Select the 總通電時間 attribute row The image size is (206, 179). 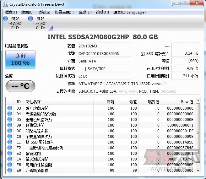[100, 125]
